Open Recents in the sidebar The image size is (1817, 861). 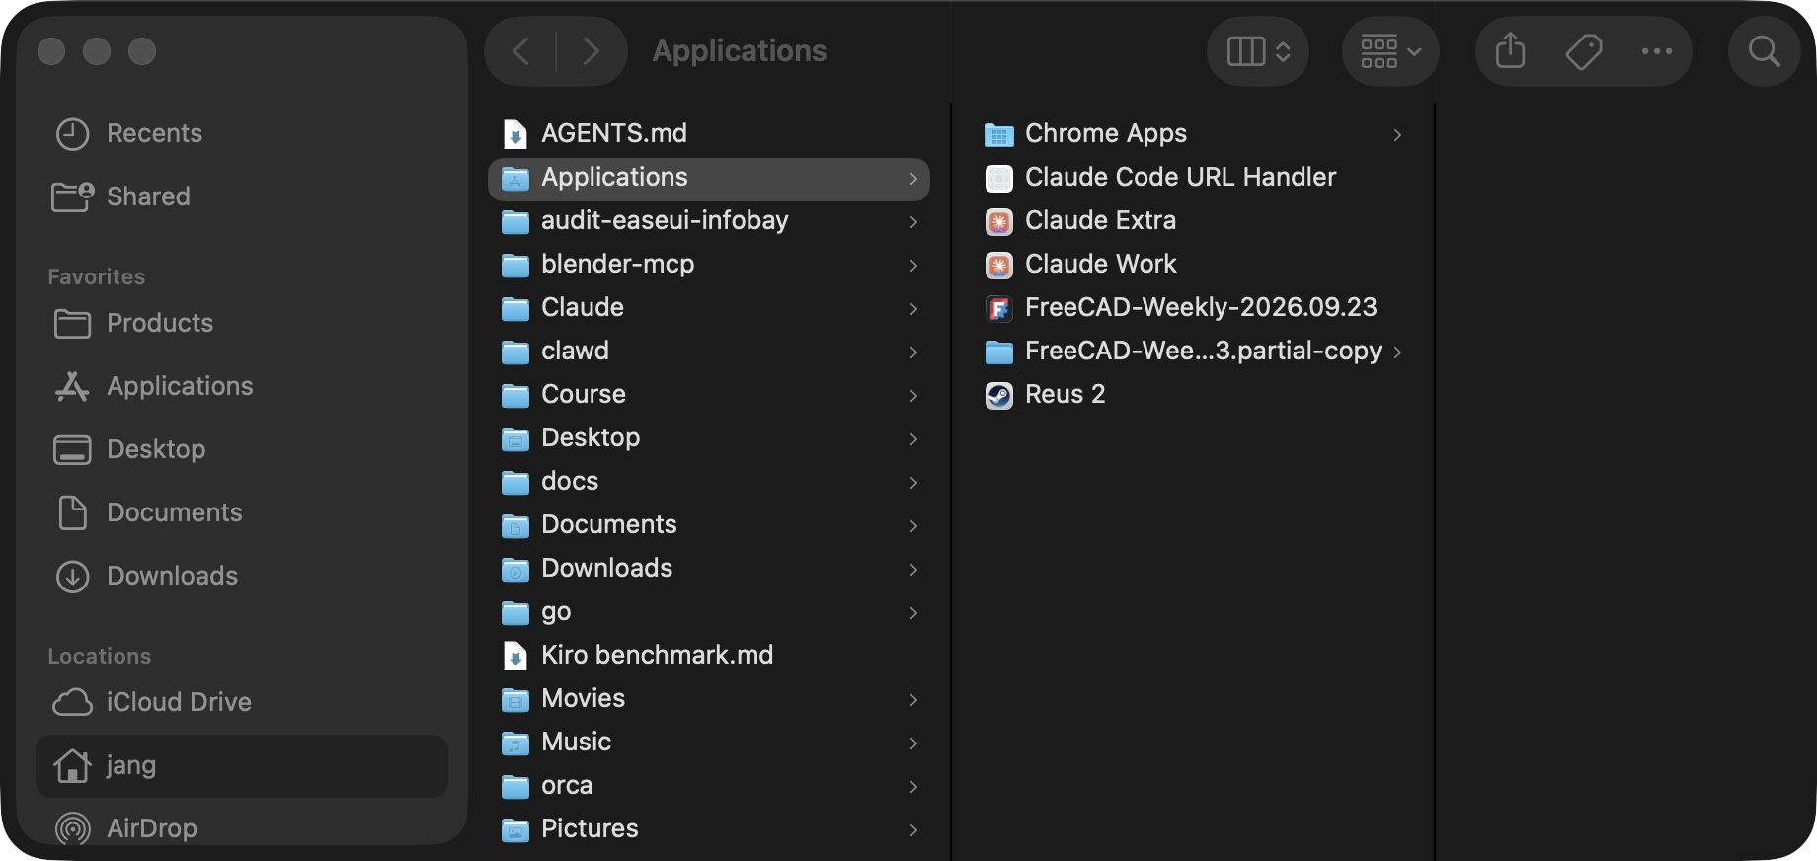pyautogui.click(x=242, y=133)
